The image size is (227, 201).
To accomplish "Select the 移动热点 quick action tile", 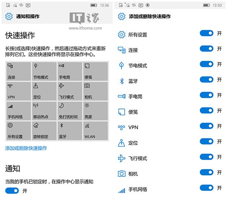I will tap(44, 111).
